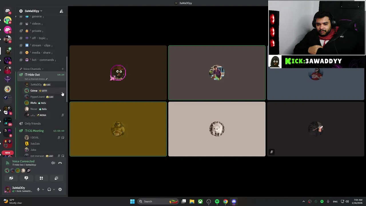
Task: Open Discord direct messages home icon
Action: 7,11
